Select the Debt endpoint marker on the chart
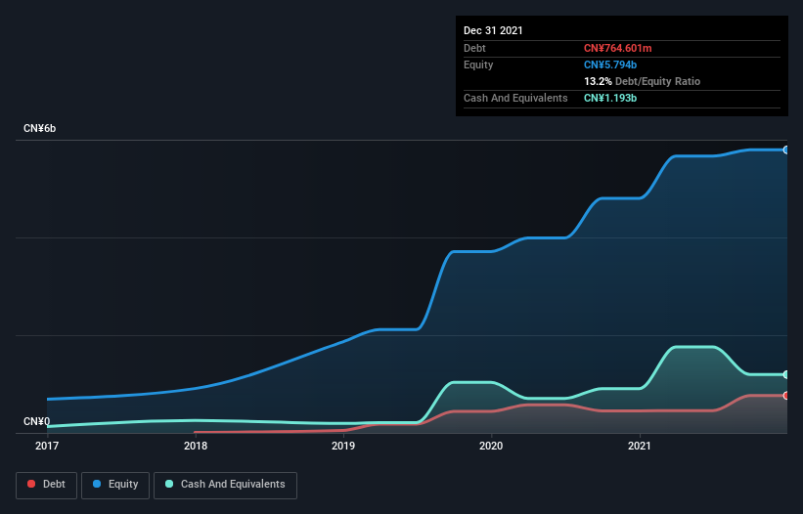The width and height of the screenshot is (803, 514). coord(786,396)
